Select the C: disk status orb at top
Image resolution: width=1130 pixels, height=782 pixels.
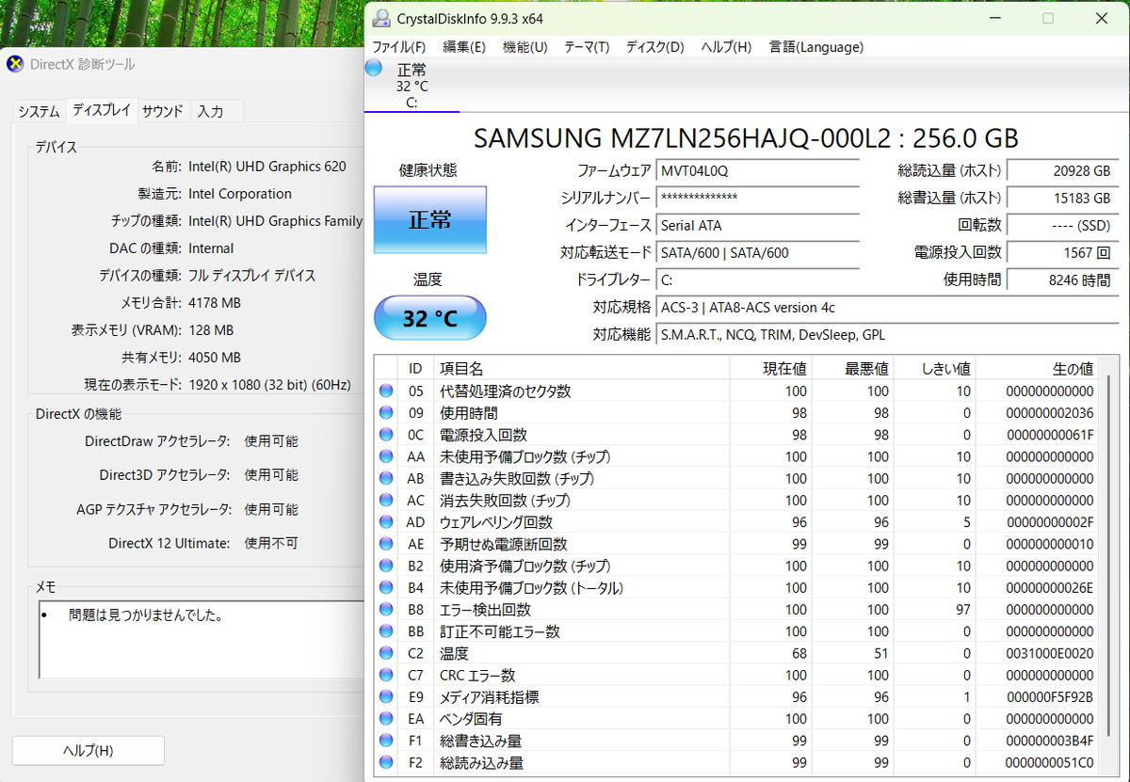click(x=374, y=67)
